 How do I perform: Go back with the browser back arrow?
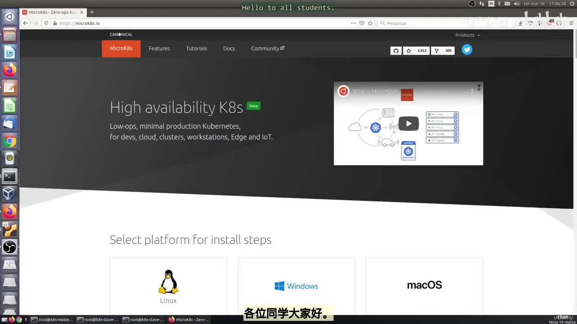coord(26,23)
